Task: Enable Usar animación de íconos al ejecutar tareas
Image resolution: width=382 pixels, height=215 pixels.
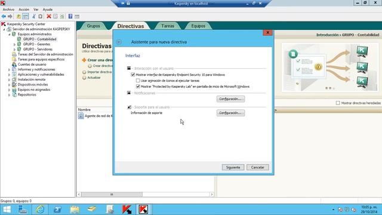Action: [x=138, y=81]
